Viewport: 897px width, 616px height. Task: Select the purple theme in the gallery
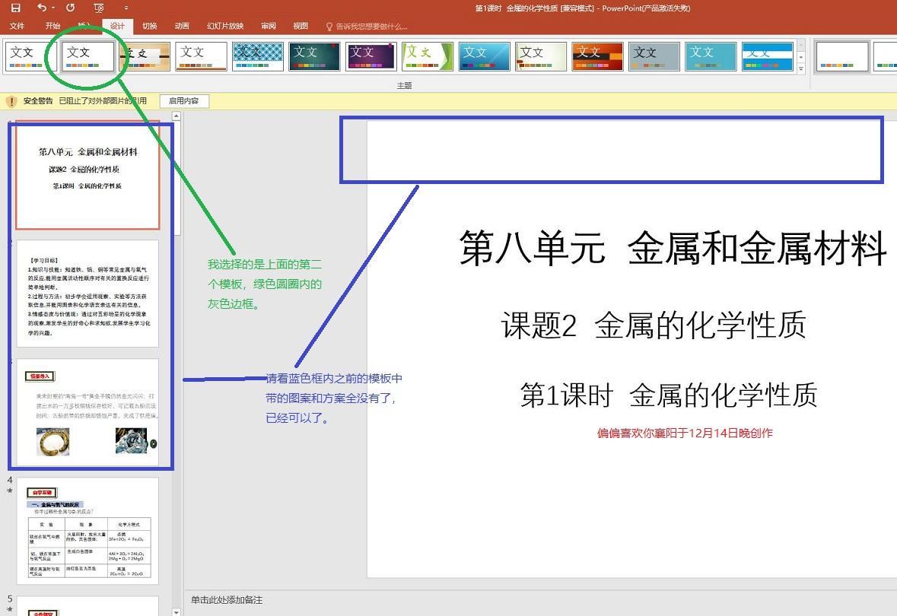click(371, 57)
